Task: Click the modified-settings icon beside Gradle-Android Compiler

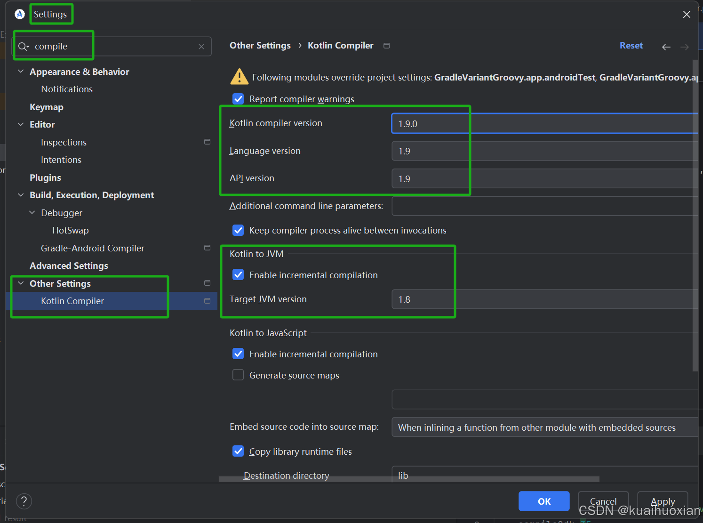Action: pos(207,247)
